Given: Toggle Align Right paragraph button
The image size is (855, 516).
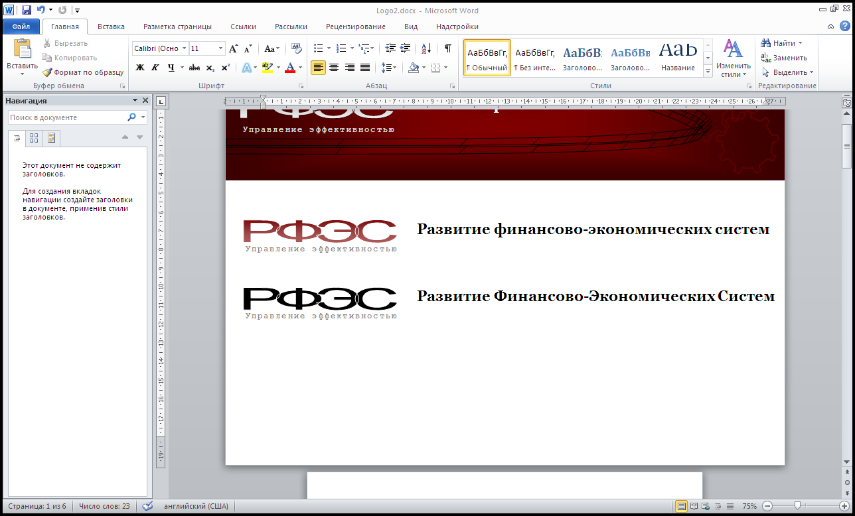Looking at the screenshot, I should coord(349,68).
